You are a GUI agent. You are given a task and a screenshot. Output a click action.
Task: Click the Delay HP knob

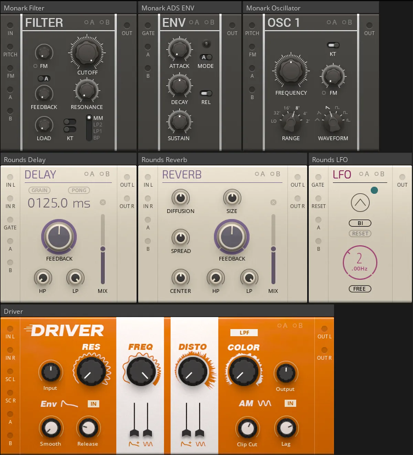click(43, 278)
